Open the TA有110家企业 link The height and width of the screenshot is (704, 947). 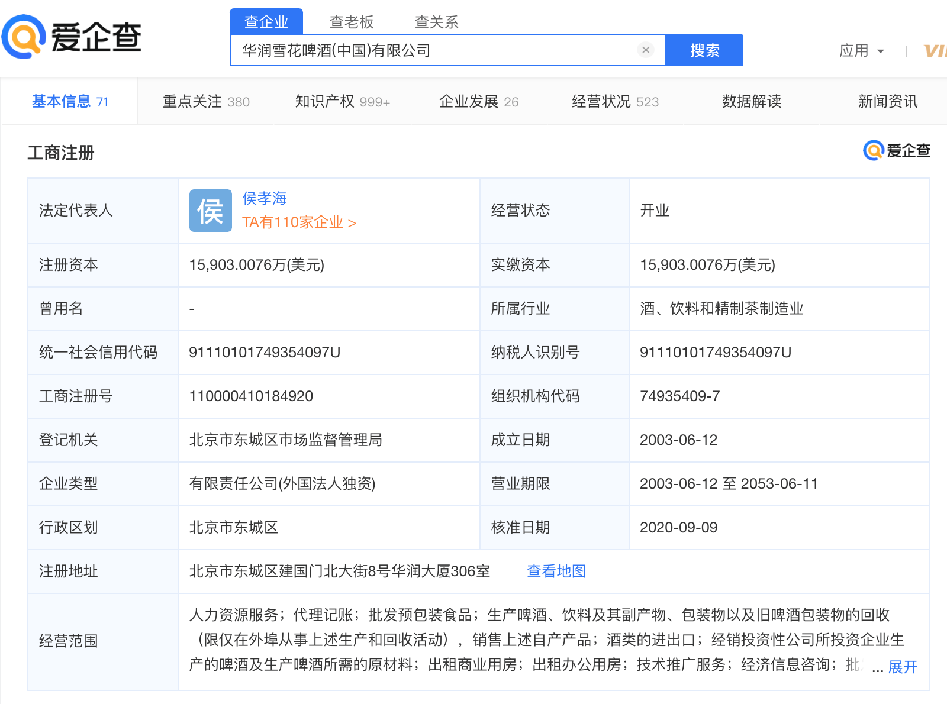tap(299, 222)
